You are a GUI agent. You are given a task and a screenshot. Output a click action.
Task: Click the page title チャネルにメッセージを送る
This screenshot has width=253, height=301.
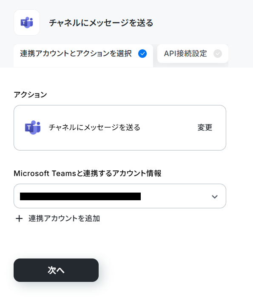(101, 23)
